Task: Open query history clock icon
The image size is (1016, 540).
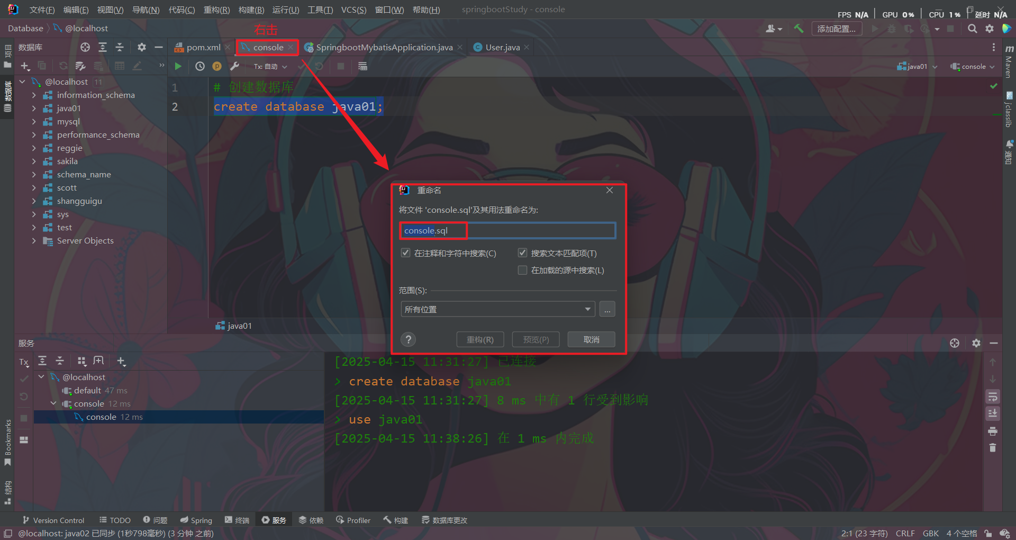Action: [199, 66]
